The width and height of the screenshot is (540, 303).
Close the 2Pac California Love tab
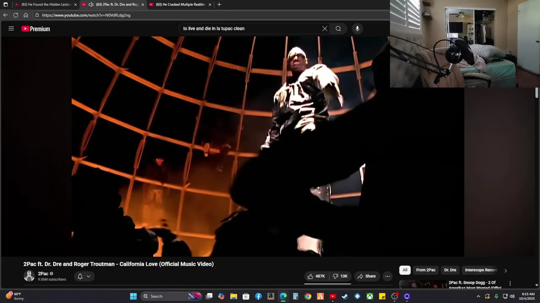[143, 5]
